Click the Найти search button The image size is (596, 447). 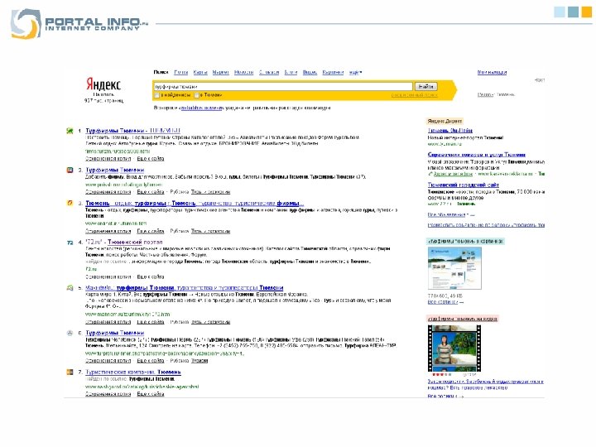(425, 87)
